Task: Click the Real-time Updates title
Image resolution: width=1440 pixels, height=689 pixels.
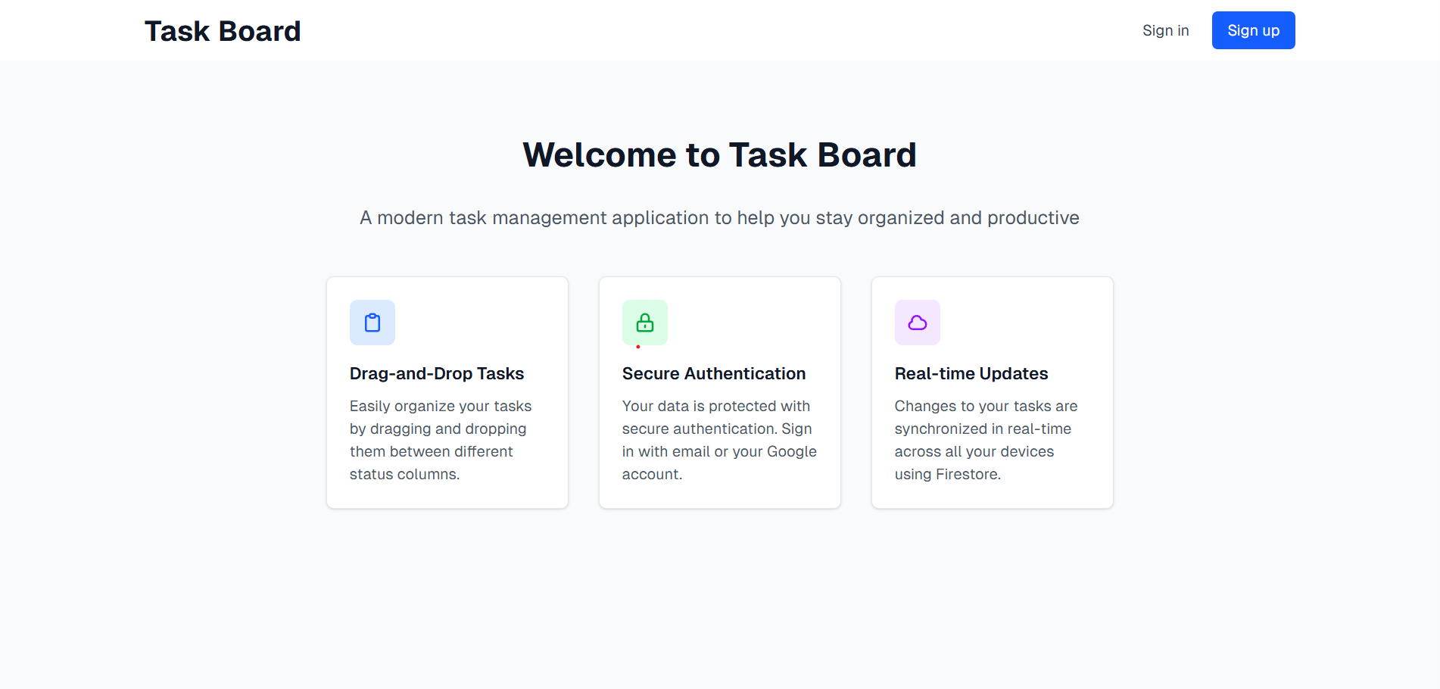Action: click(971, 373)
